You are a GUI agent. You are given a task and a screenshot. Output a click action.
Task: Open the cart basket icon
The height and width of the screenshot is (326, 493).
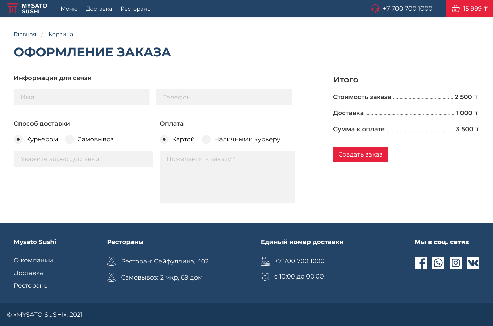click(x=455, y=9)
